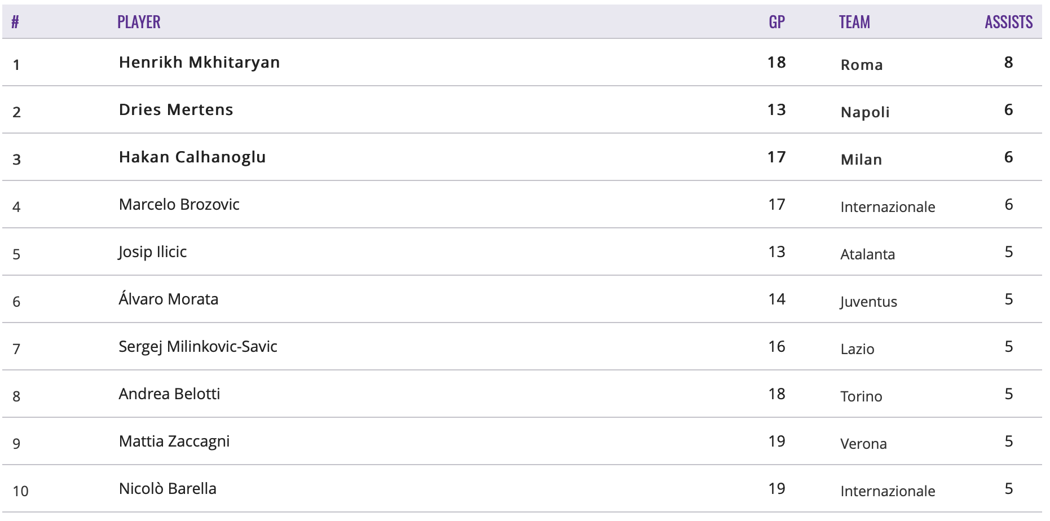Click the Lazio team name

coord(857,349)
